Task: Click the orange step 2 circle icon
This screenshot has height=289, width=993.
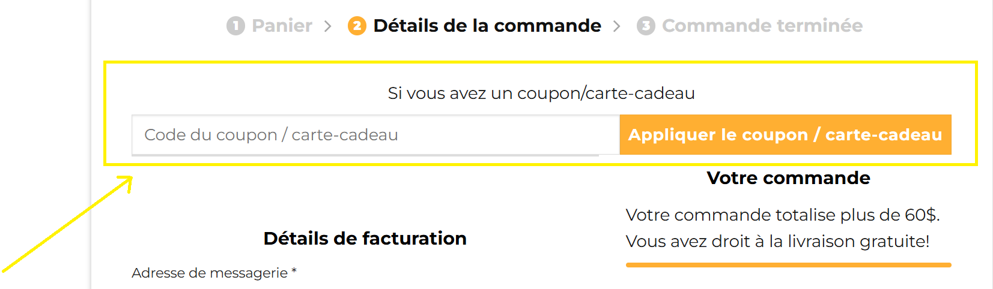Action: point(357,26)
